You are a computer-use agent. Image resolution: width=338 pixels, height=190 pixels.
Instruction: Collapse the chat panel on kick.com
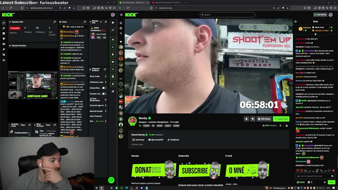(296, 22)
